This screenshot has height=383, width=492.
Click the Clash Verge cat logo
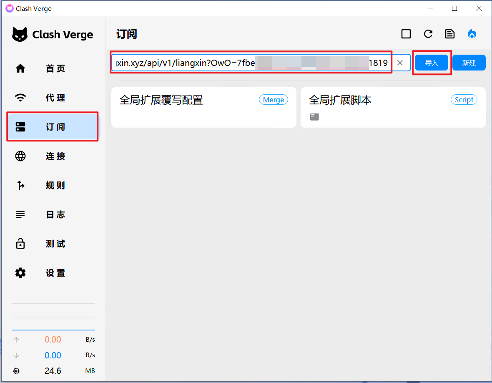[x=20, y=35]
